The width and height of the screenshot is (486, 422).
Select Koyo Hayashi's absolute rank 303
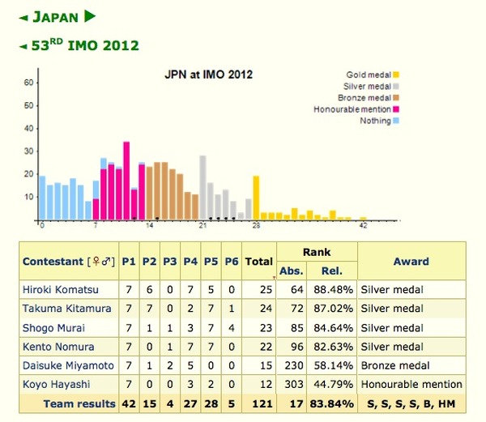pos(294,384)
